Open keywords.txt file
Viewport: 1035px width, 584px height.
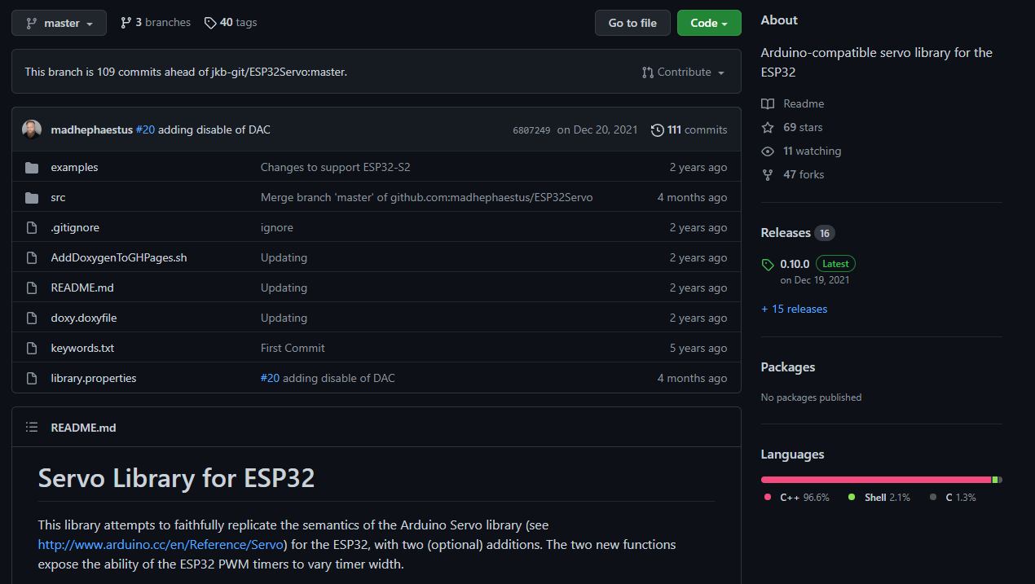(x=82, y=349)
